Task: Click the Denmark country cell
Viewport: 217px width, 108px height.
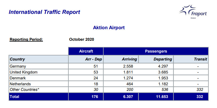Action: (x=38, y=78)
